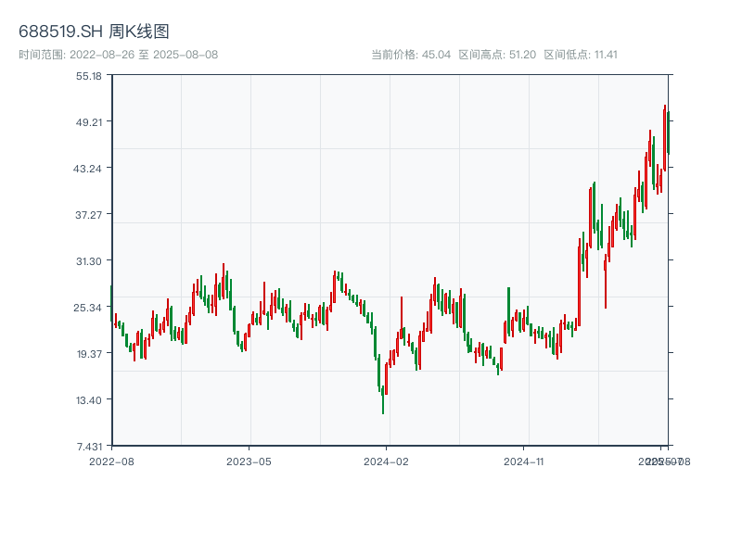
Task: Select the 43.24 price axis label
Action: pos(89,168)
